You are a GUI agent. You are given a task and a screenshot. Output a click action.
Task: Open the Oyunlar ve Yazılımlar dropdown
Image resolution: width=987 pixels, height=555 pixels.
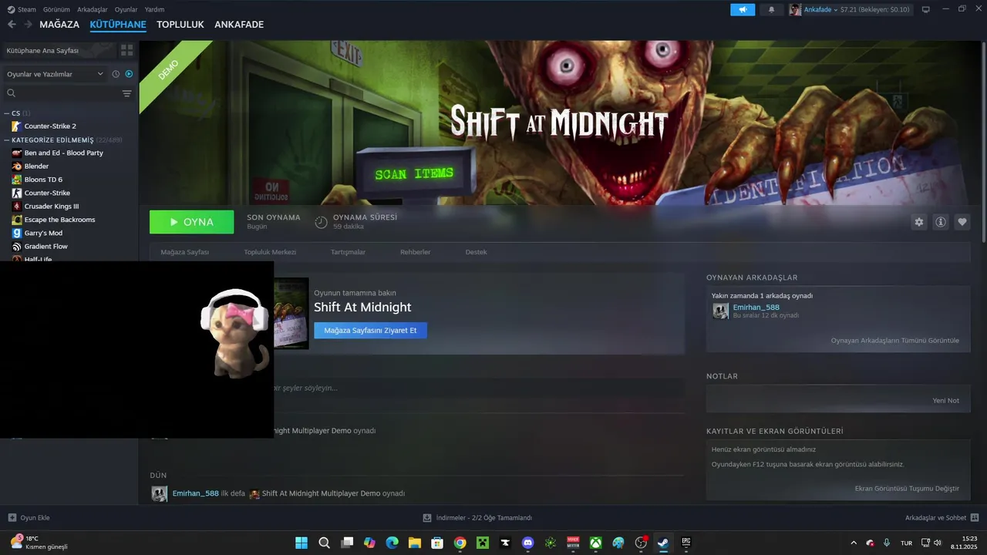point(55,74)
